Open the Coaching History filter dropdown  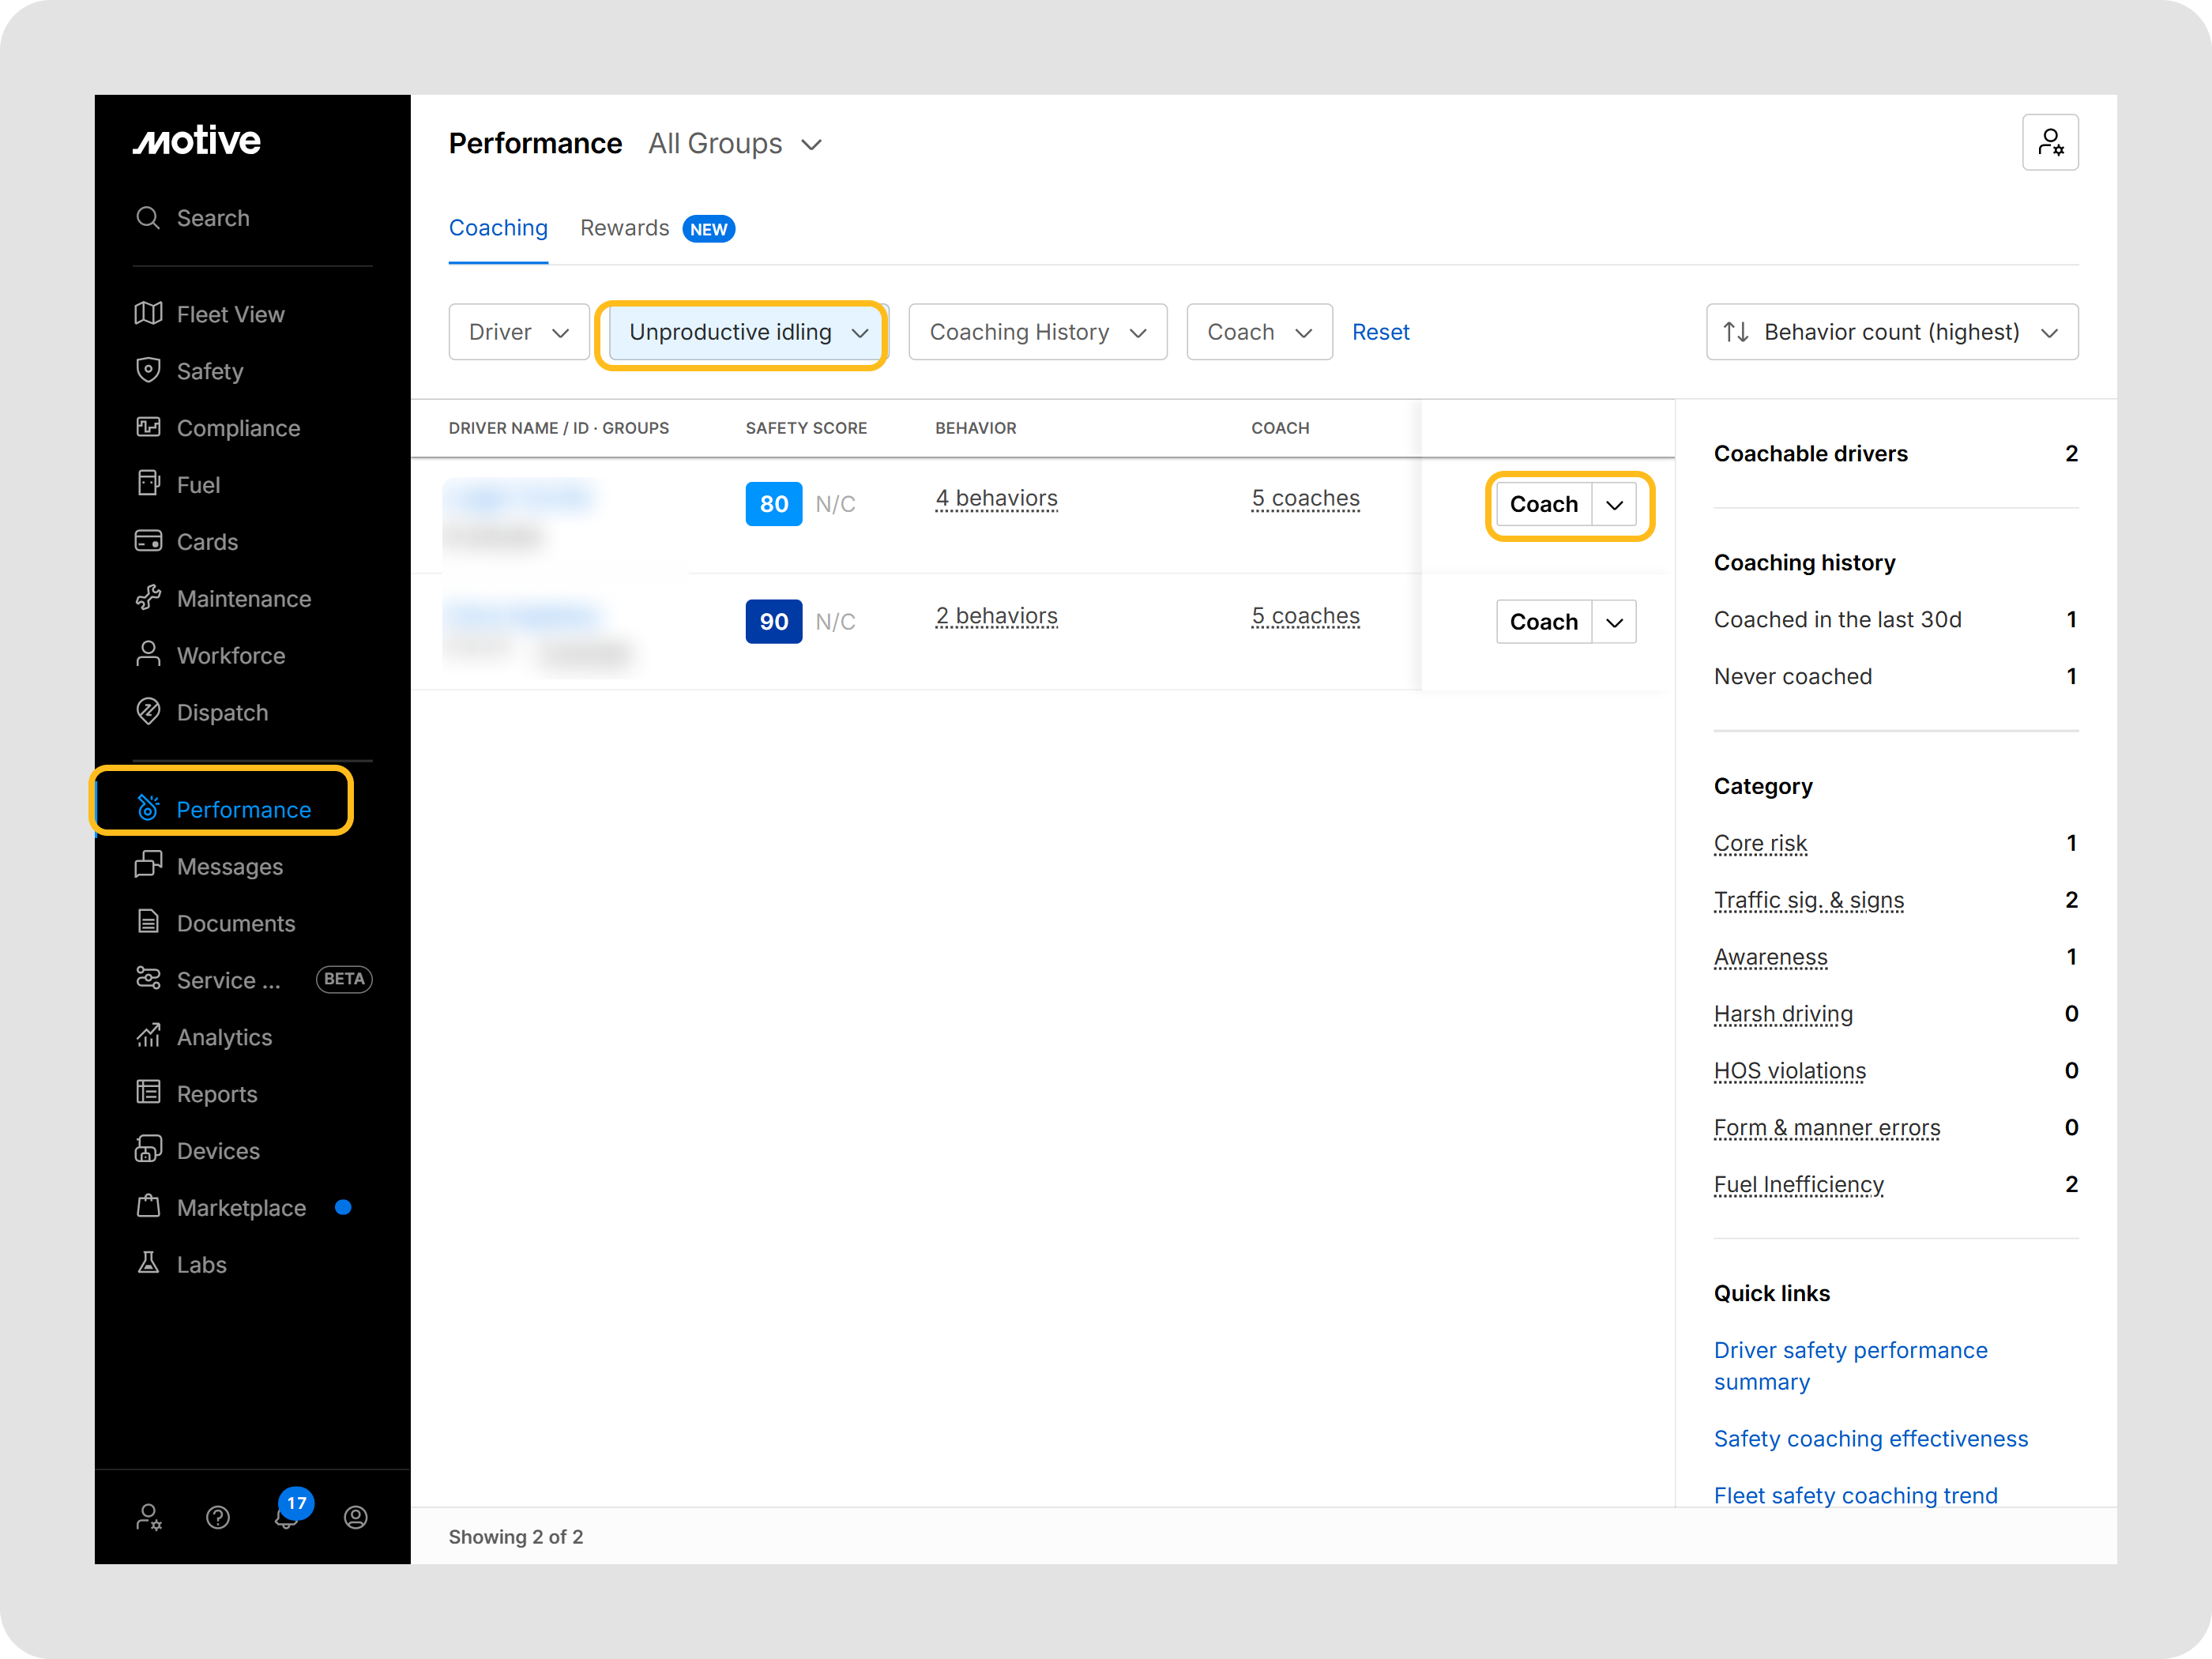pyautogui.click(x=1037, y=332)
